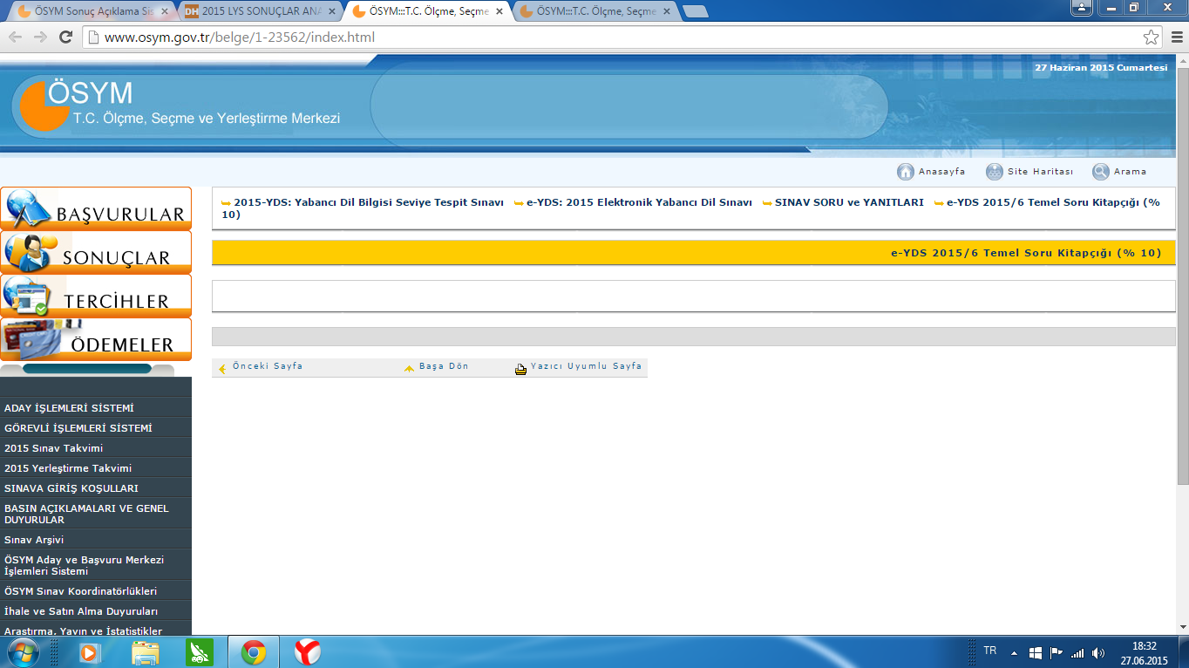
Task: Click the TR language indicator
Action: (989, 651)
